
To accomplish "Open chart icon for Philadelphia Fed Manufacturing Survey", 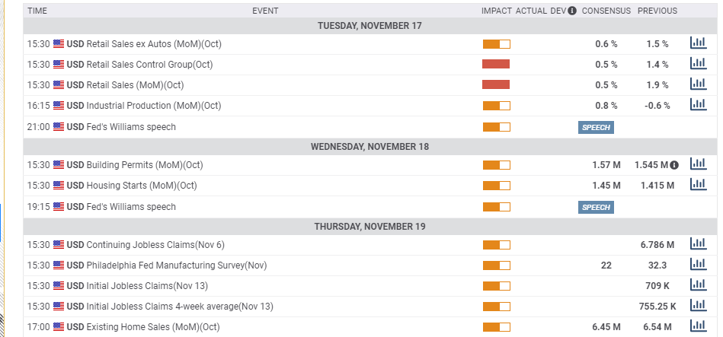I will click(x=698, y=264).
